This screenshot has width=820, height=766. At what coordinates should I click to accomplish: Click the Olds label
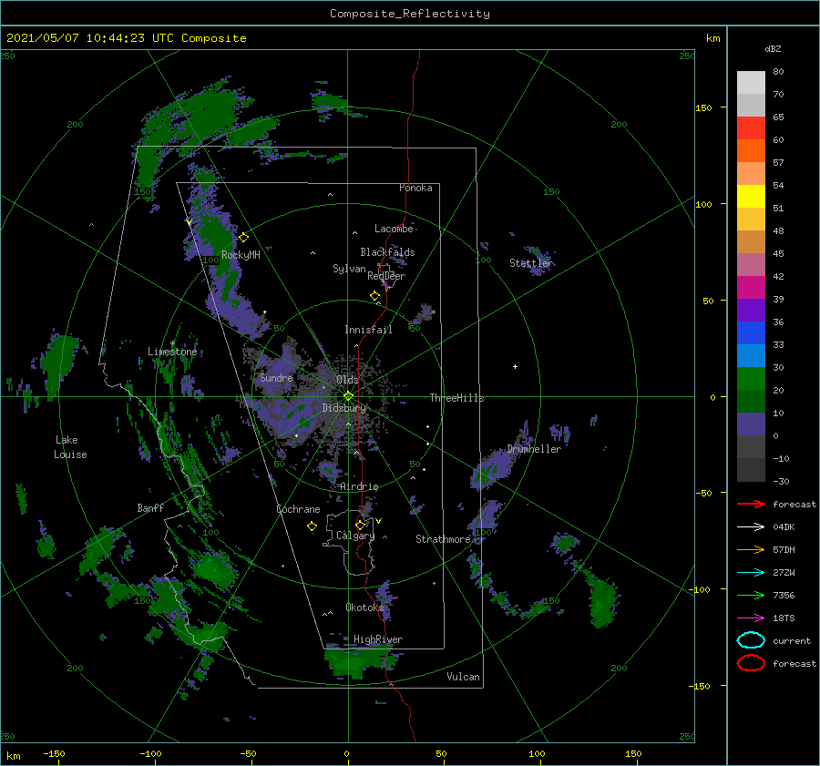coord(347,380)
